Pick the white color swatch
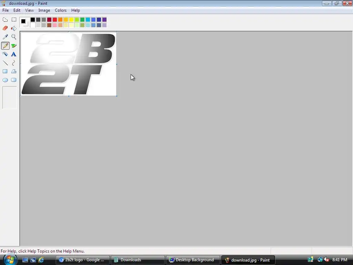The height and width of the screenshot is (265, 353). [33, 25]
